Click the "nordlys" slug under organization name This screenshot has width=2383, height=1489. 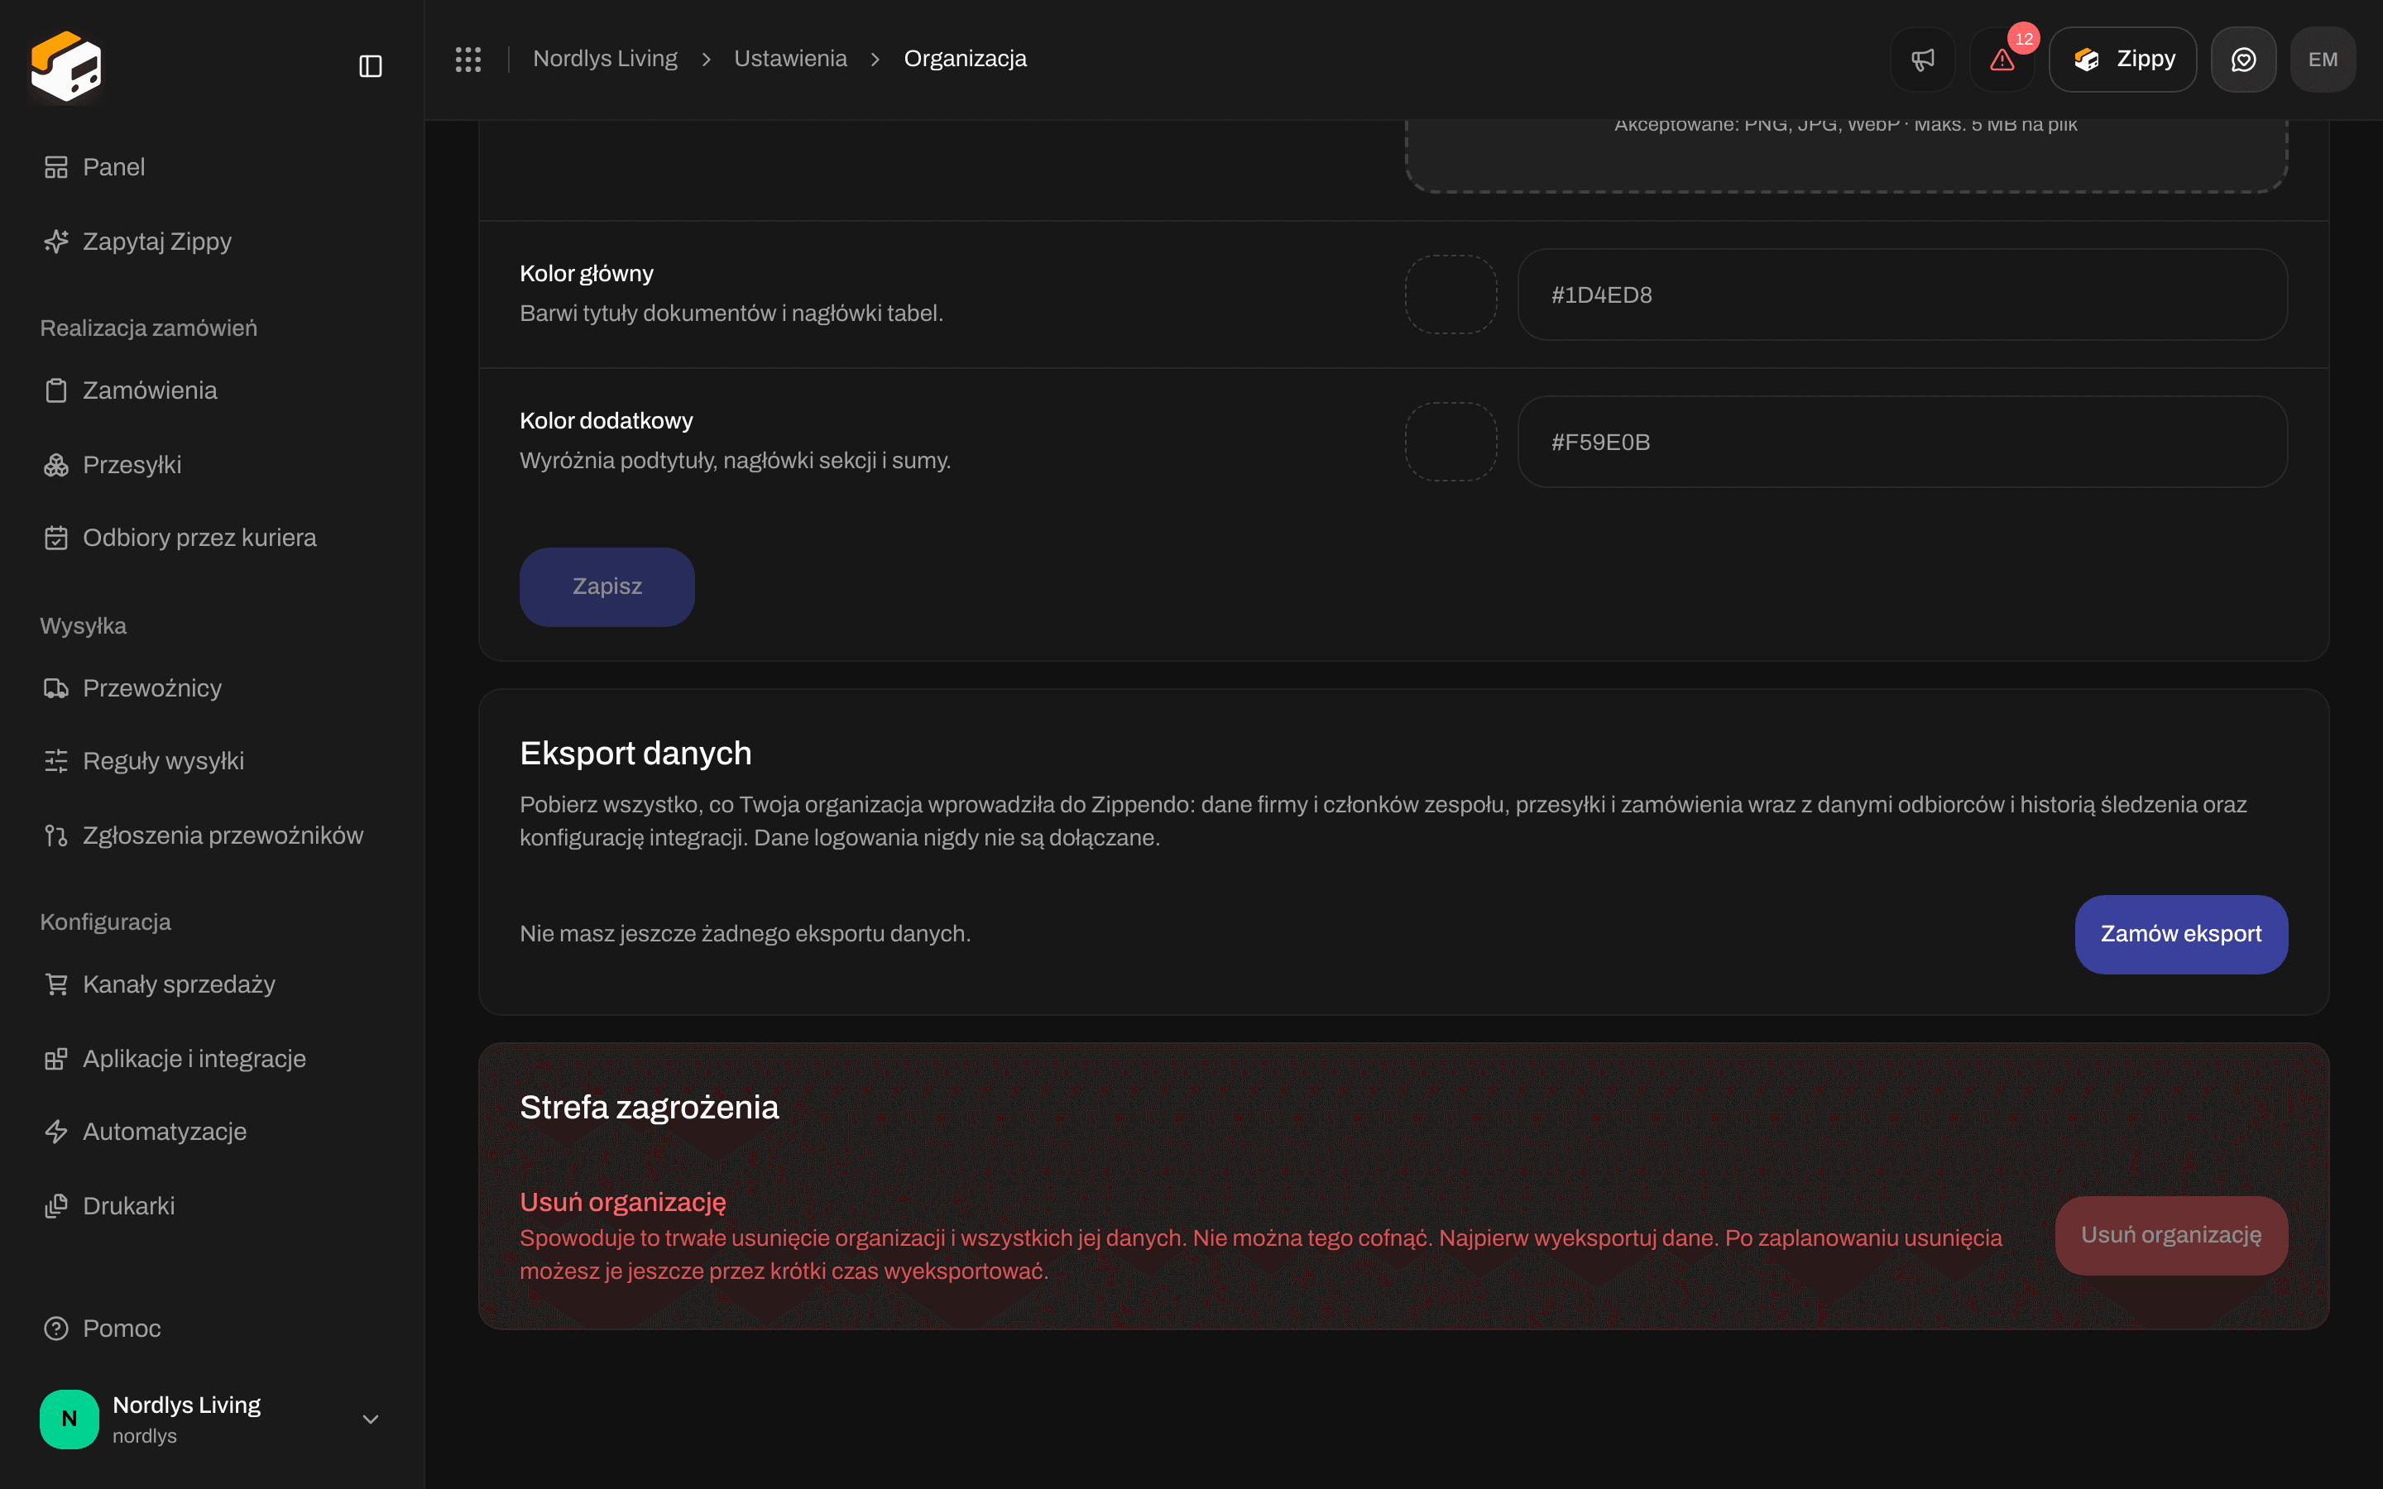[x=145, y=1436]
